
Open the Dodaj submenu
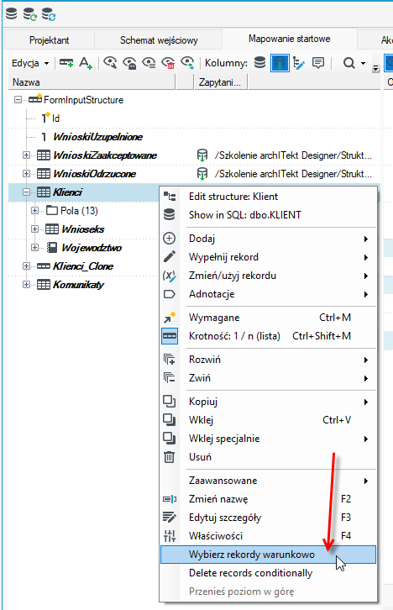(x=268, y=239)
